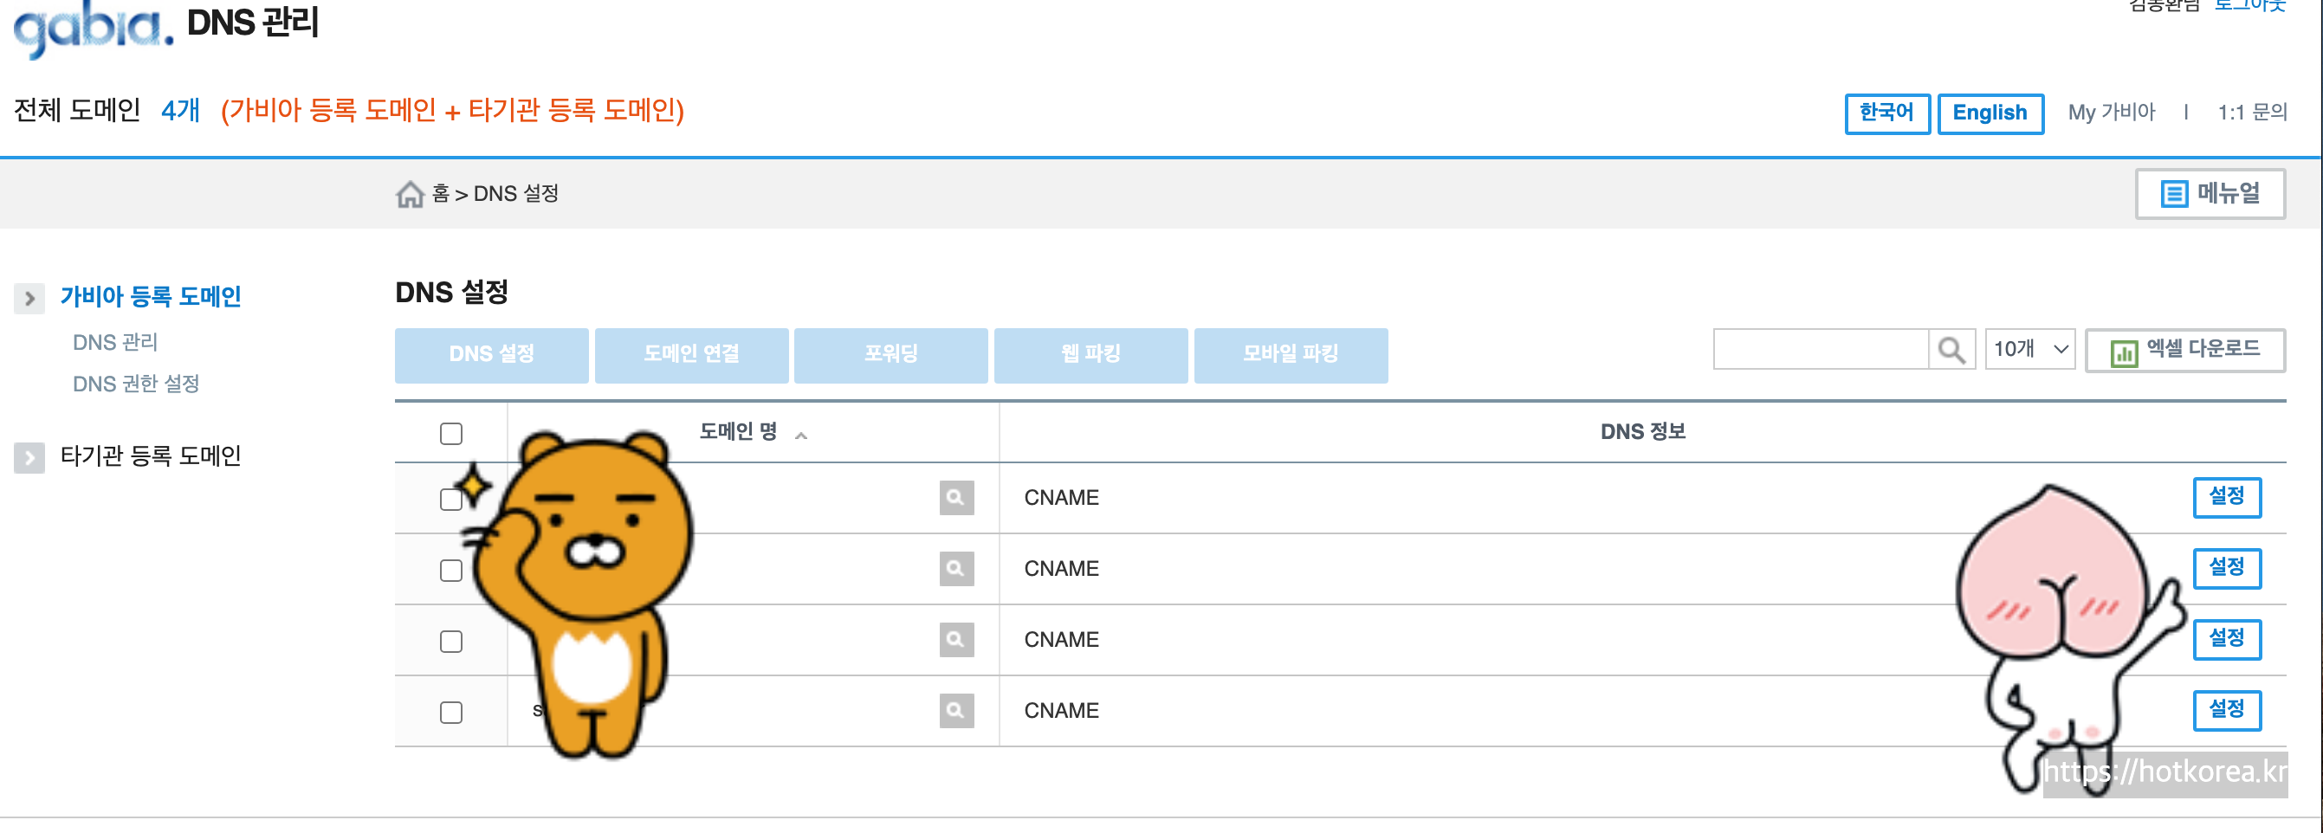Click 설정 button in third CNAME row
This screenshot has width=2323, height=833.
pyautogui.click(x=2228, y=640)
